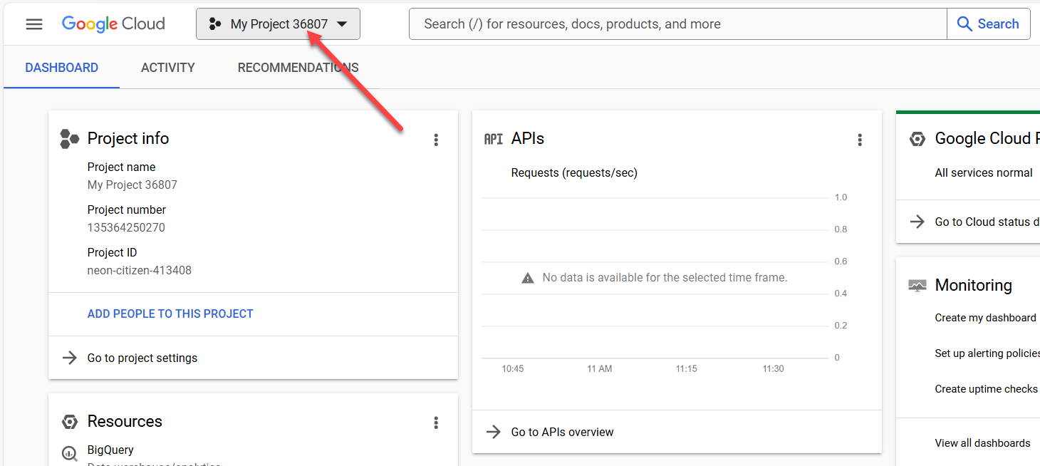Click the 11 AM time axis label
The height and width of the screenshot is (466, 1040).
click(600, 369)
